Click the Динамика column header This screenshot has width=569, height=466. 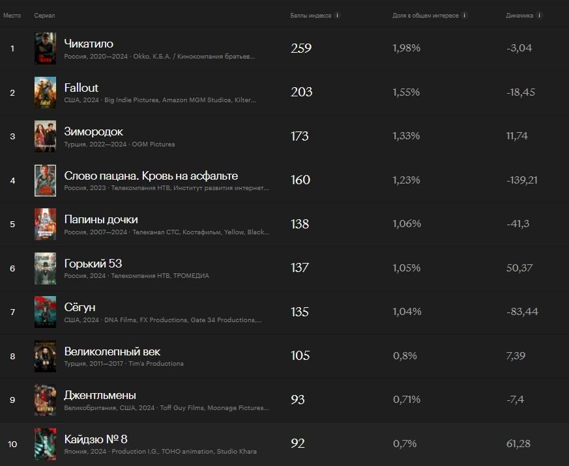coord(519,16)
